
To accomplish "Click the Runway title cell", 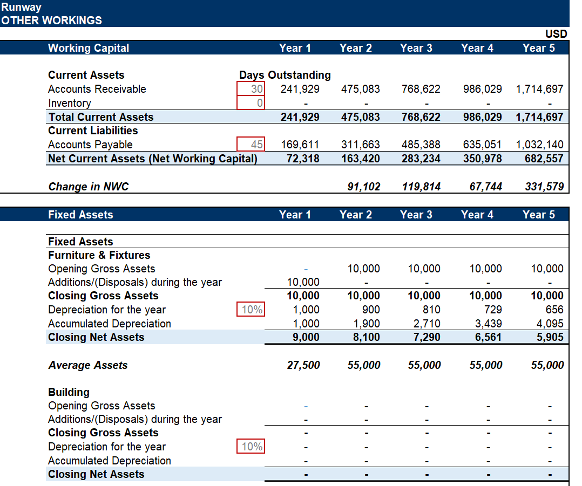I will pyautogui.click(x=21, y=7).
